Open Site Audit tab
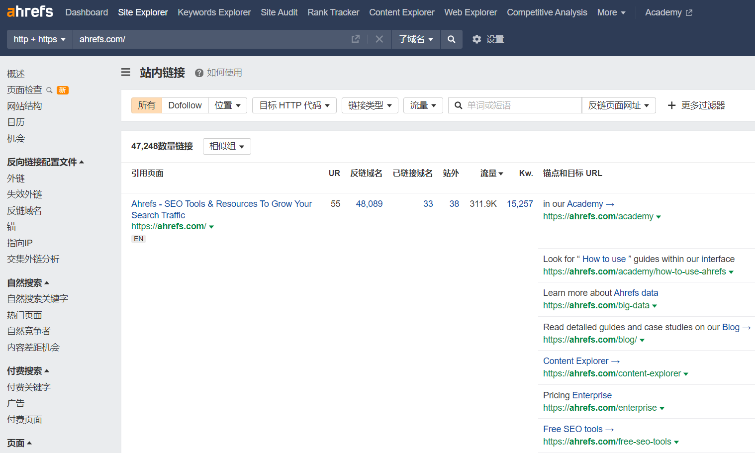Viewport: 755px width, 453px height. point(279,12)
